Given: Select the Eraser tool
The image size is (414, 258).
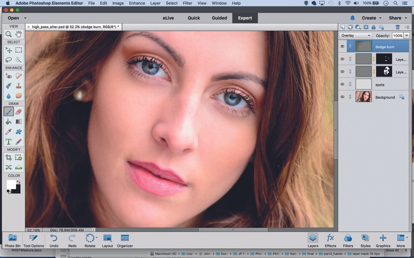Looking at the screenshot, I should coord(19,111).
